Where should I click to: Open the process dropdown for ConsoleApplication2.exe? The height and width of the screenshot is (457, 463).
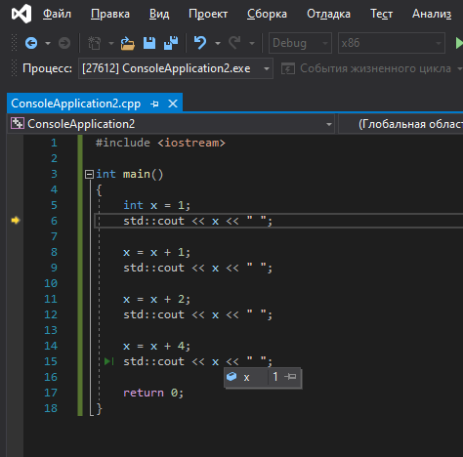tap(267, 68)
